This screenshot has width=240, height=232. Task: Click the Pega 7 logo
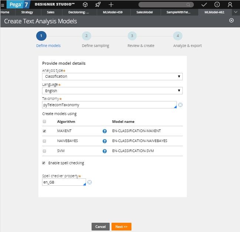pos(18,4)
